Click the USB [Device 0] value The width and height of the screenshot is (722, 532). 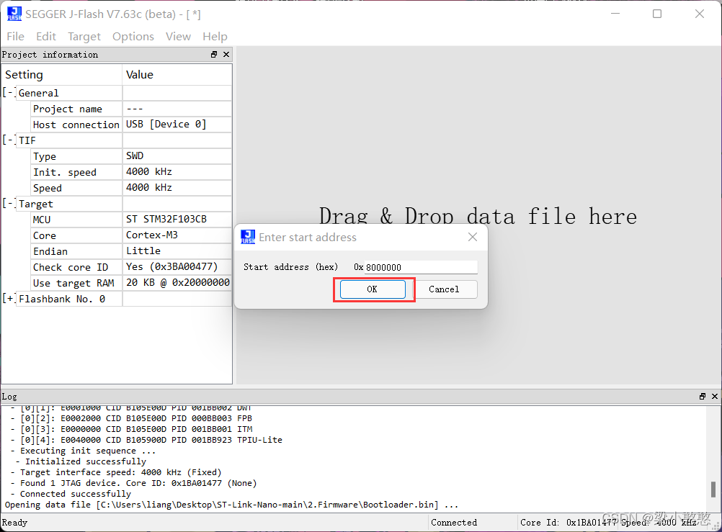[x=166, y=125]
